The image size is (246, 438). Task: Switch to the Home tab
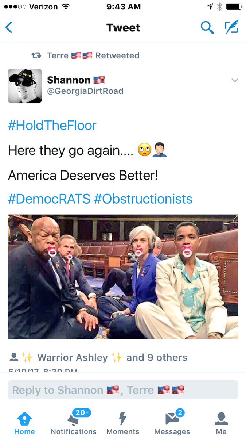[24, 423]
